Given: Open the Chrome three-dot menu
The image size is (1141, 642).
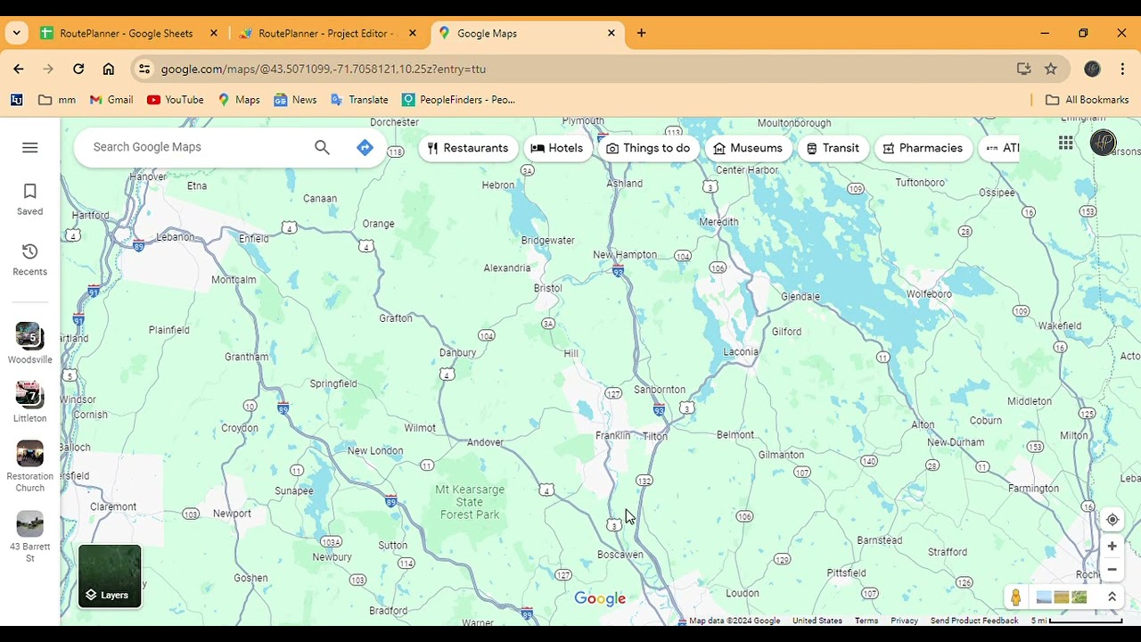Looking at the screenshot, I should point(1120,69).
